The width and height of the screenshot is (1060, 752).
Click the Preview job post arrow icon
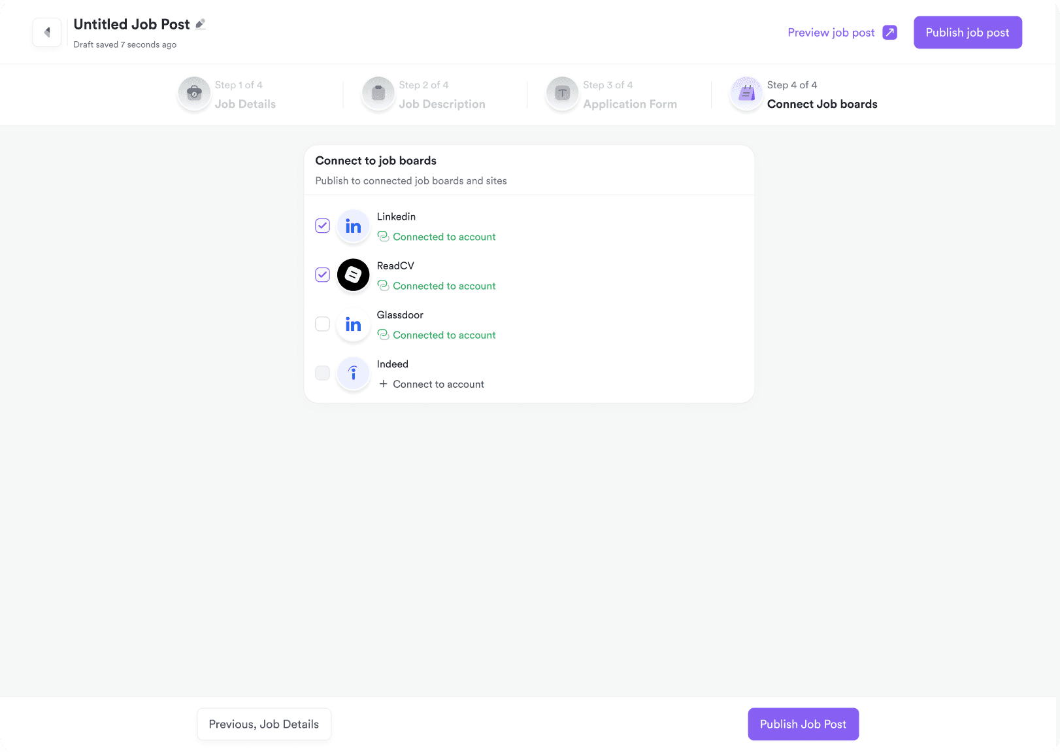coord(889,33)
